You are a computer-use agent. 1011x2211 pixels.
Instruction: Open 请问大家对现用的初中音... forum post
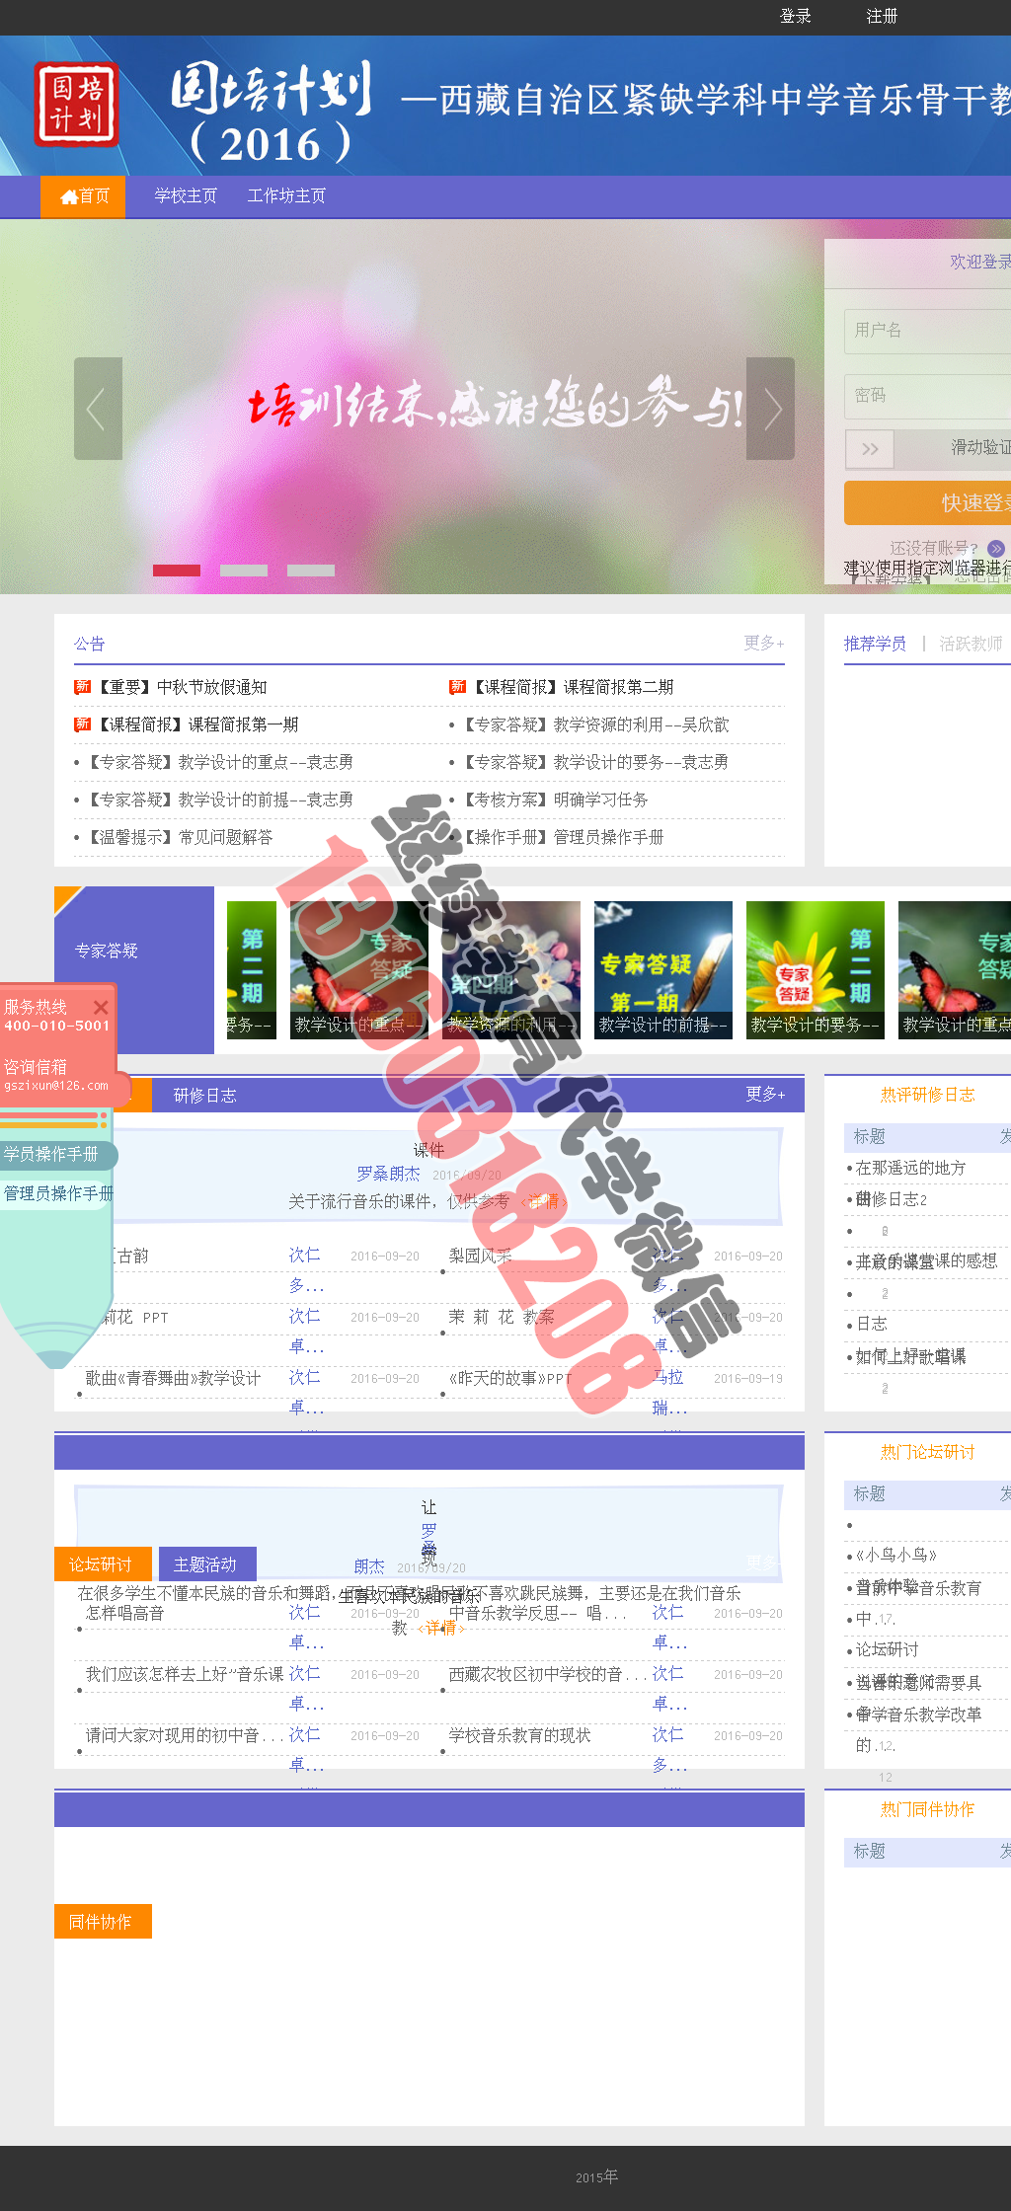(x=184, y=1736)
